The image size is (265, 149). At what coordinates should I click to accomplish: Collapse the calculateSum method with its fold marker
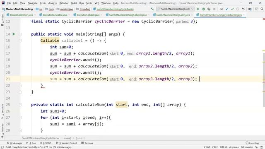[x=20, y=105]
